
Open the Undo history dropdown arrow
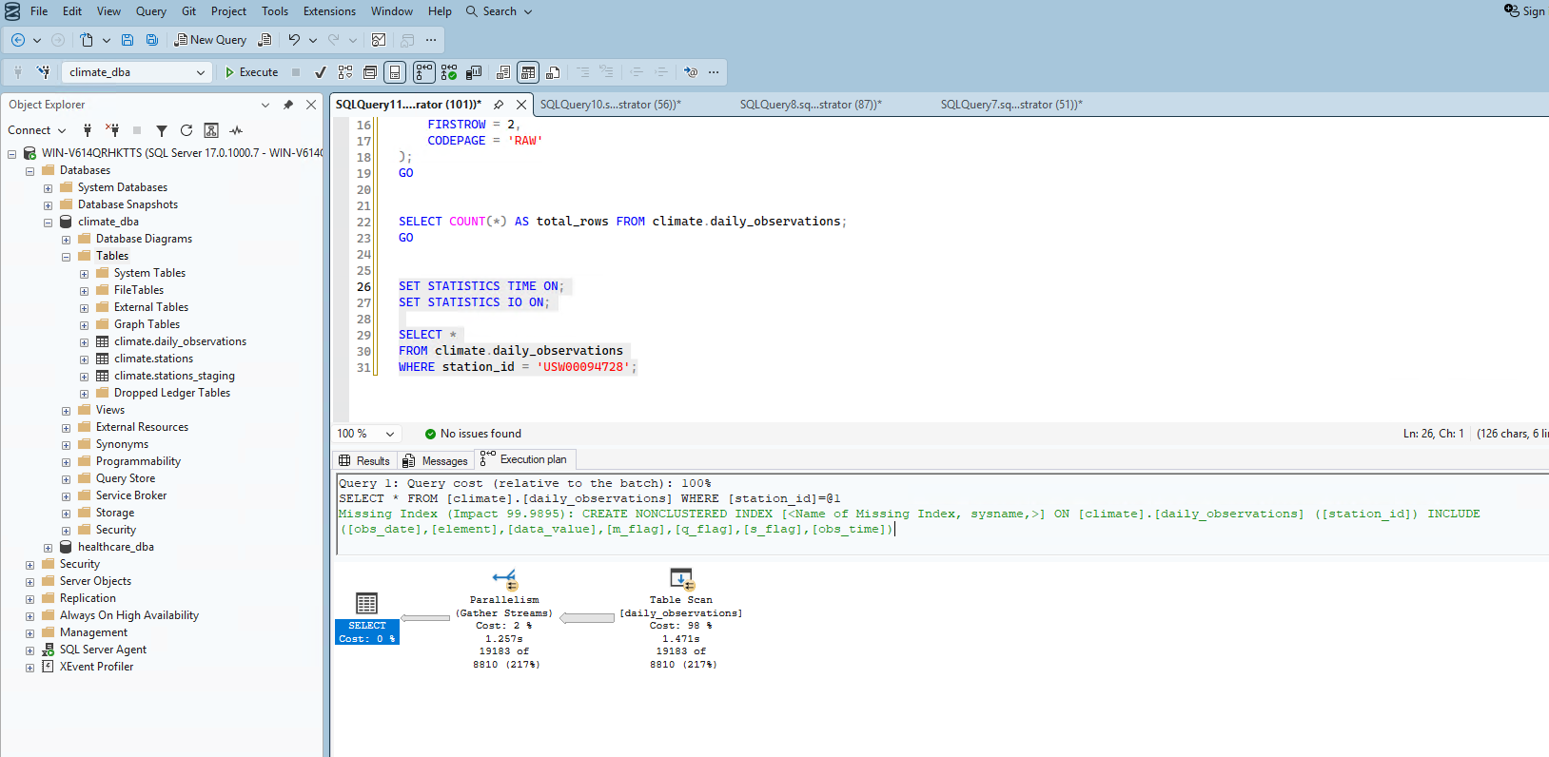click(313, 40)
